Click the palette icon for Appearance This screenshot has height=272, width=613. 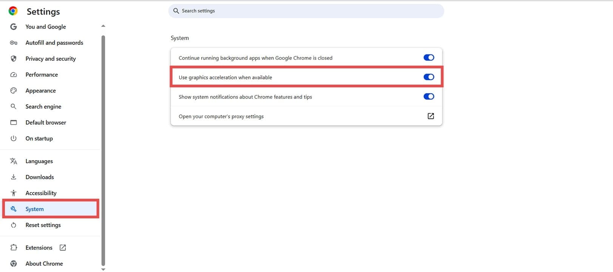[14, 91]
